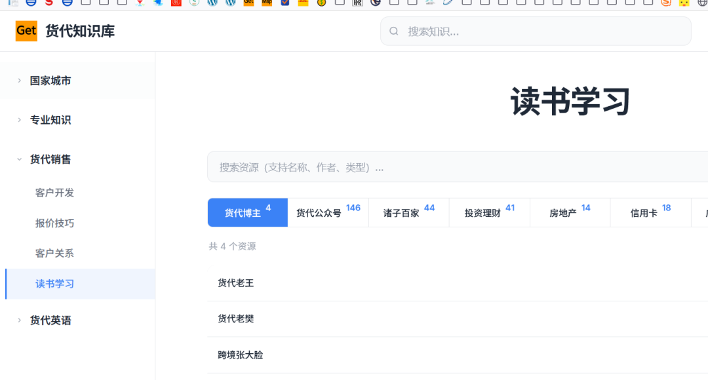Click the yellow emoji face bookmark icon
Image resolution: width=708 pixels, height=380 pixels.
point(683,4)
